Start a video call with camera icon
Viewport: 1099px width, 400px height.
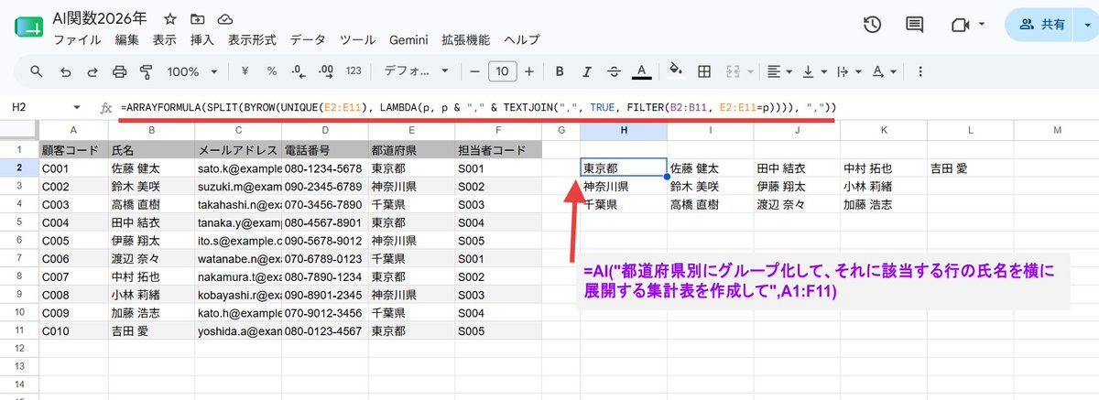pyautogui.click(x=958, y=26)
